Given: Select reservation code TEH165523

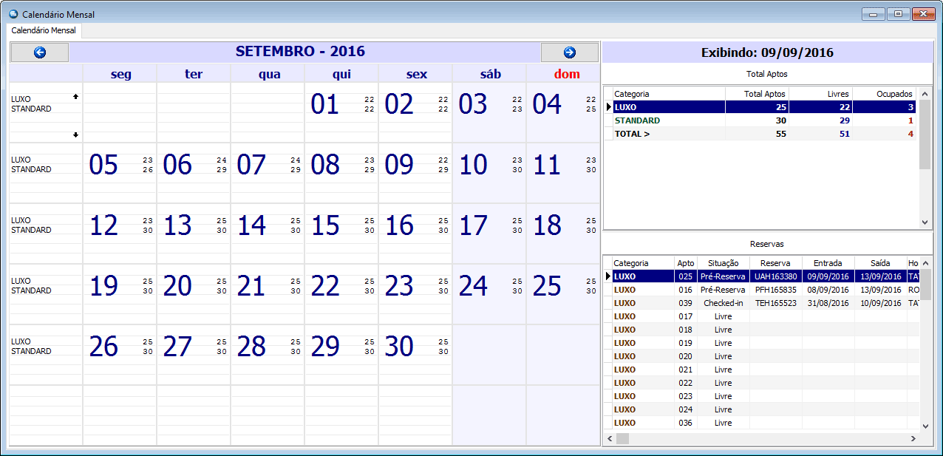Looking at the screenshot, I should (776, 303).
